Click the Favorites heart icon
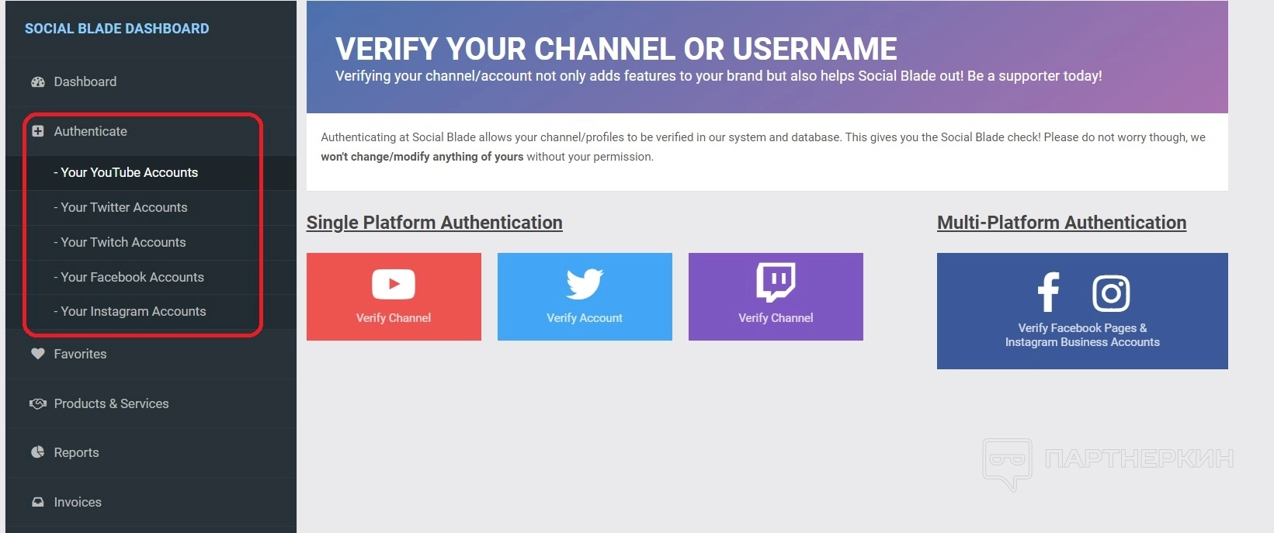The height and width of the screenshot is (533, 1274). [x=37, y=354]
